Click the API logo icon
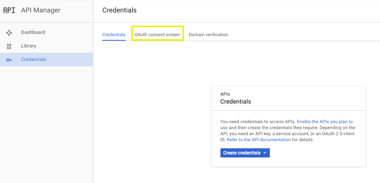Viewport: 380px width, 183px height. [9, 10]
